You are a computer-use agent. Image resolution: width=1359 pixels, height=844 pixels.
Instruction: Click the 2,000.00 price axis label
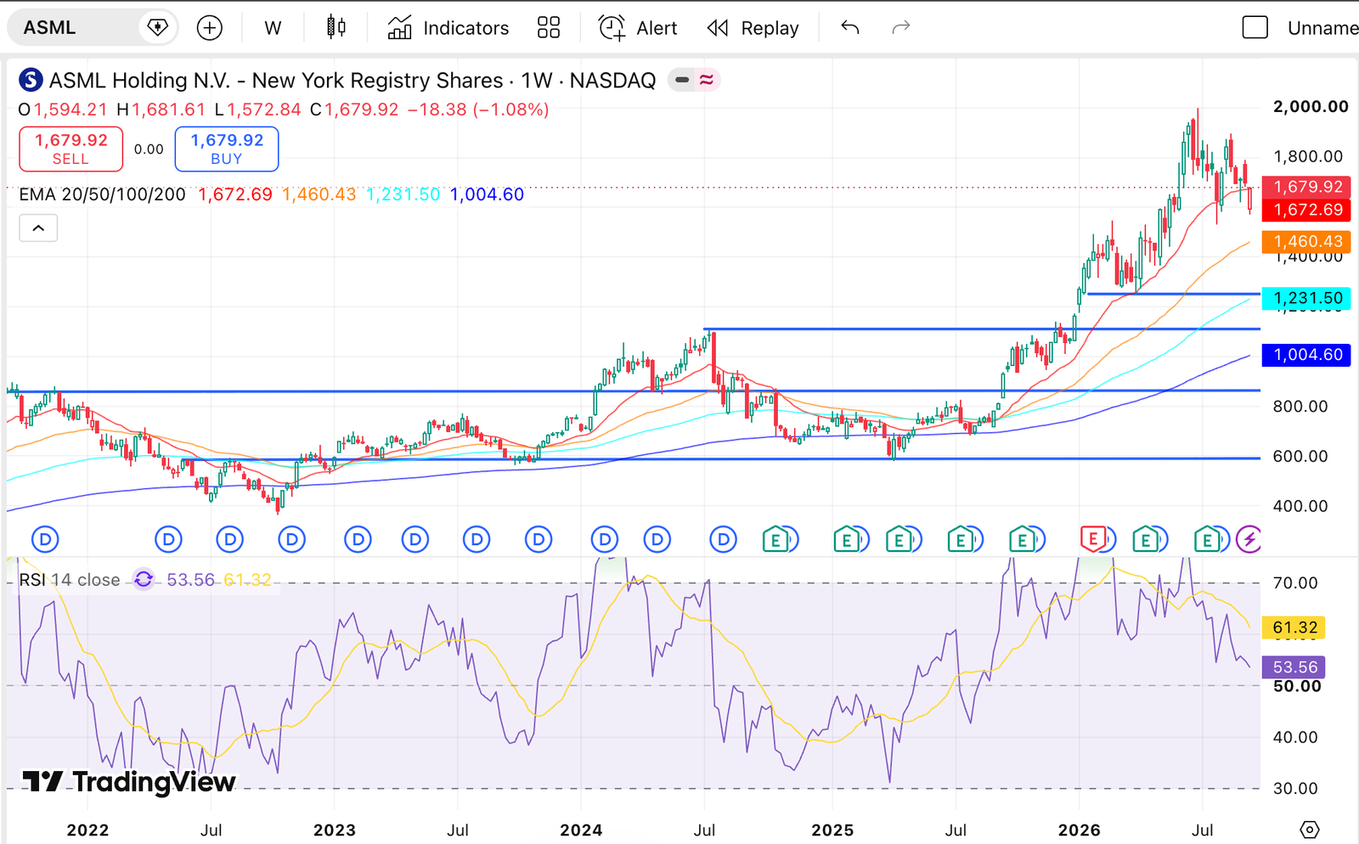[x=1310, y=107]
